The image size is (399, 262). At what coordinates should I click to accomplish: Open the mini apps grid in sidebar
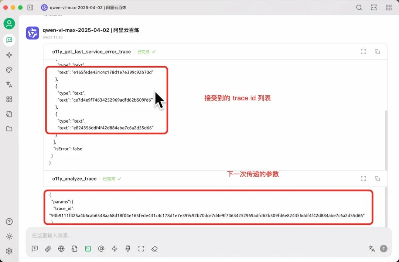coord(9,99)
